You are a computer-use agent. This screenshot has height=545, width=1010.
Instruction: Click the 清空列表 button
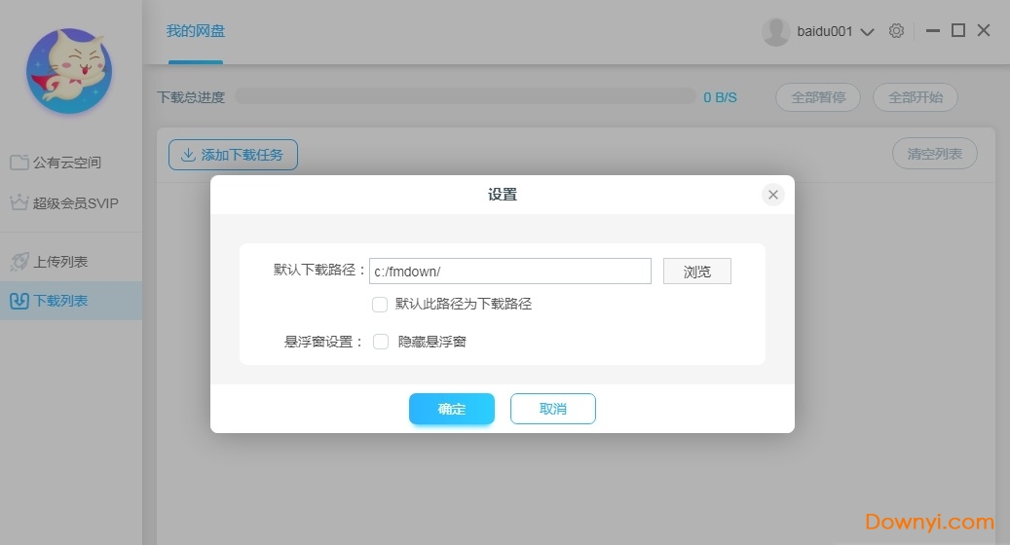click(x=935, y=154)
